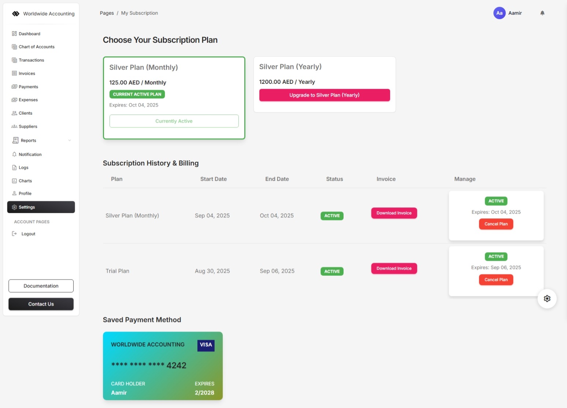
Task: Open the floating gear settings button
Action: 547,298
